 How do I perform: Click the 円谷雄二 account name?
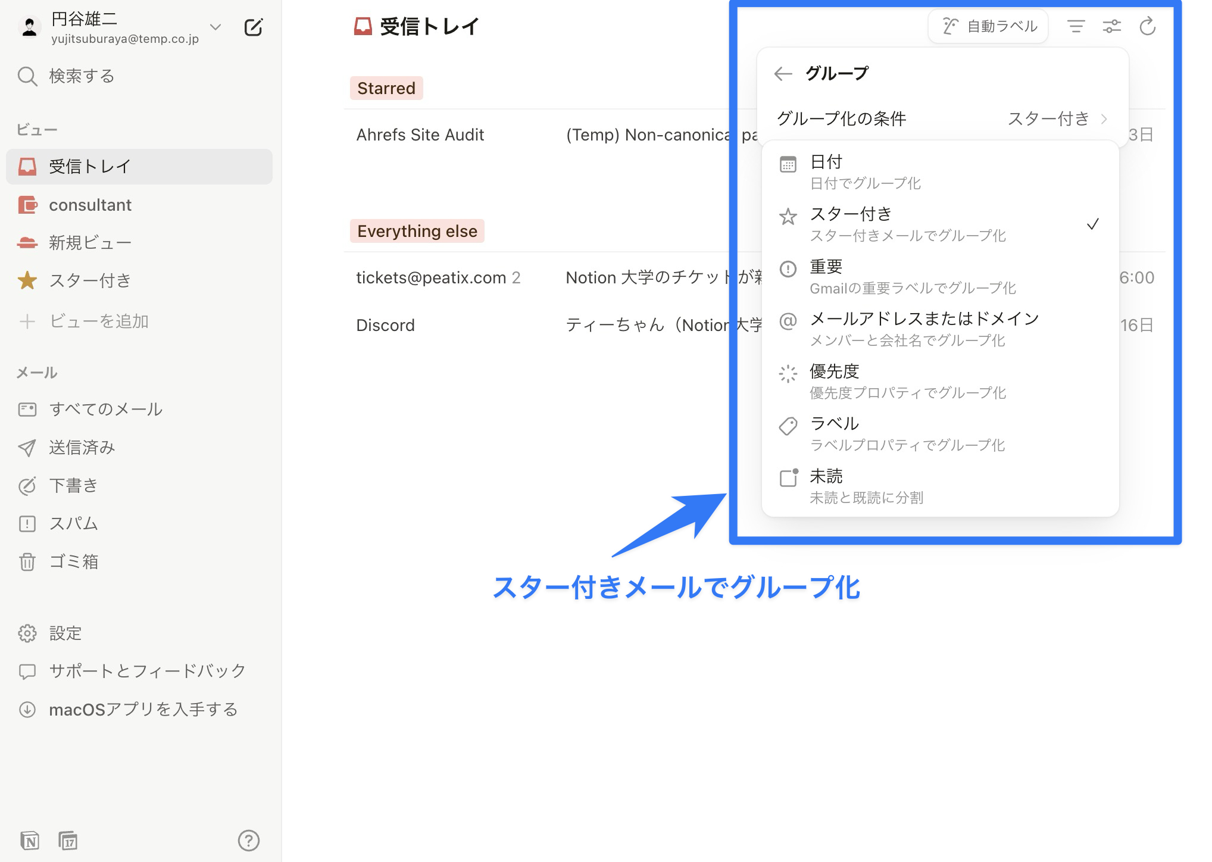[84, 19]
